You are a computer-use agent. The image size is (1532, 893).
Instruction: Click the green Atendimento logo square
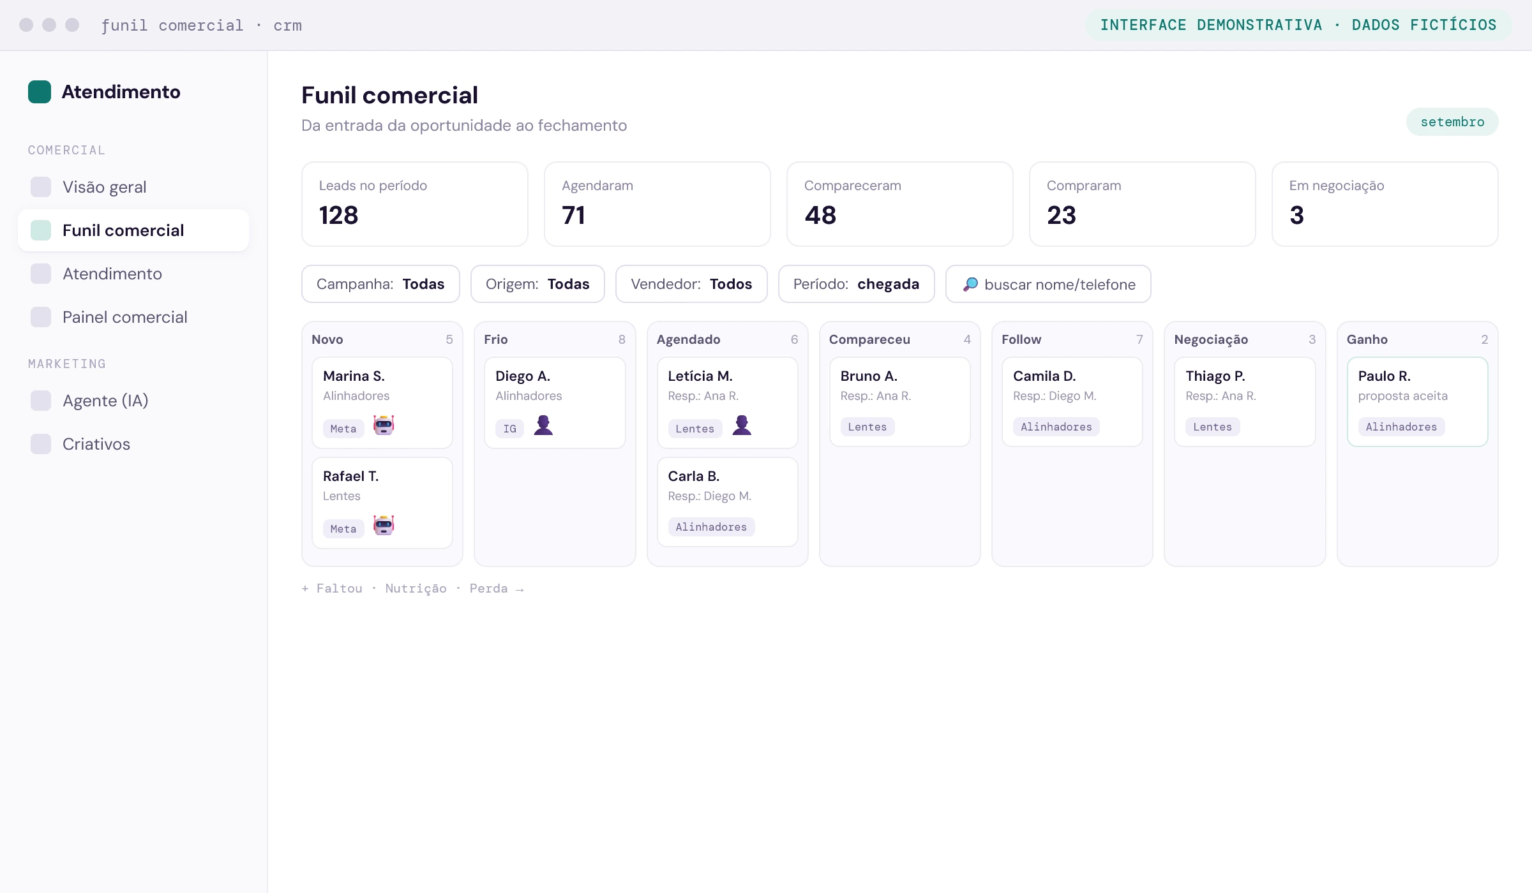pyautogui.click(x=40, y=92)
